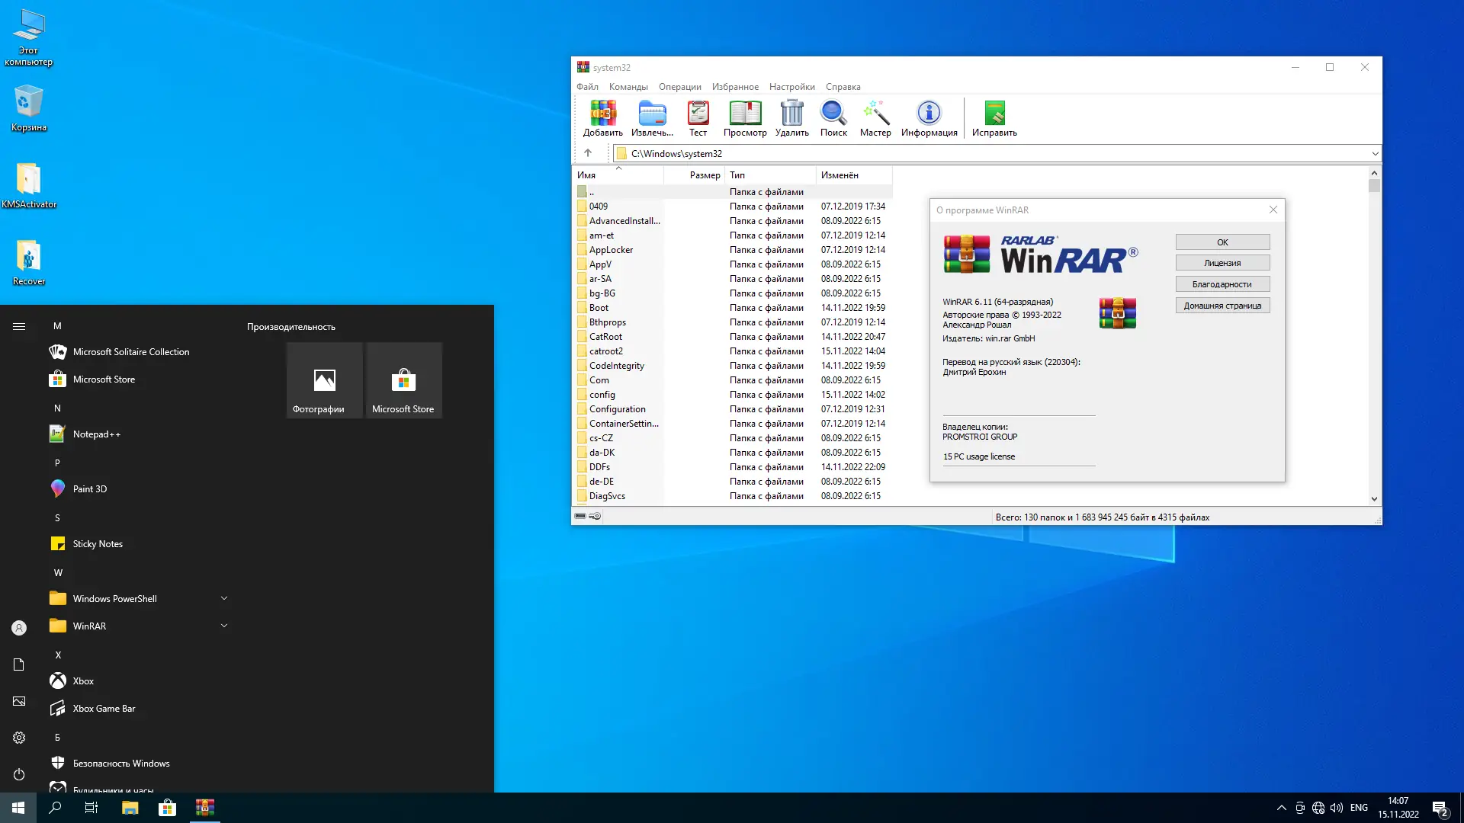Click the Лицензия button in About dialog
Viewport: 1464px width, 823px height.
coord(1222,263)
